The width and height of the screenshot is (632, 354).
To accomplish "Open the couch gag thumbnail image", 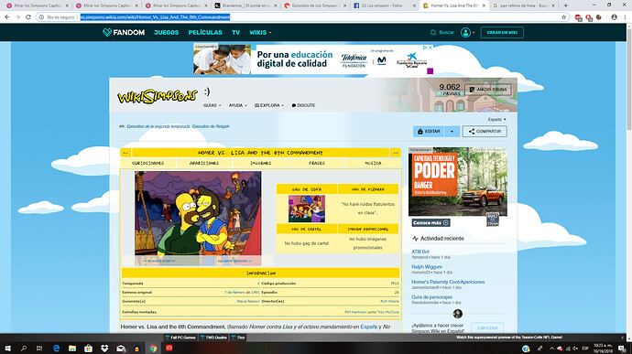I will click(306, 209).
